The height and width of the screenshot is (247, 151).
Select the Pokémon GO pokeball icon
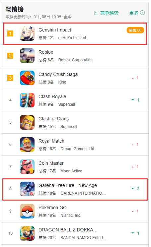point(27,211)
